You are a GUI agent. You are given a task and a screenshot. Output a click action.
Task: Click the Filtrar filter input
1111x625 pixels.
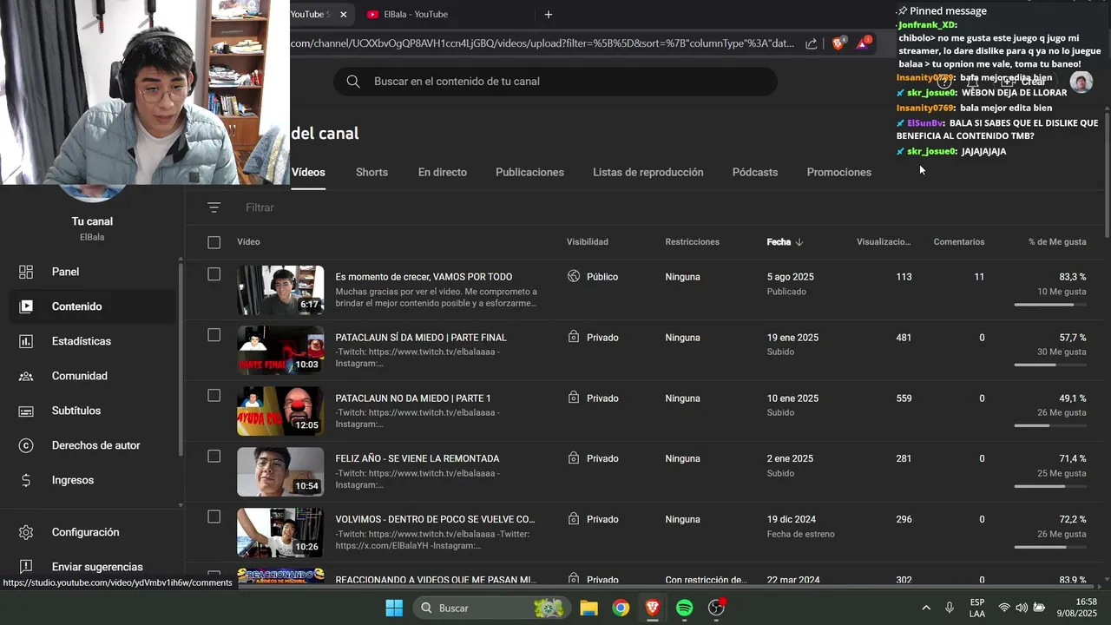260,207
